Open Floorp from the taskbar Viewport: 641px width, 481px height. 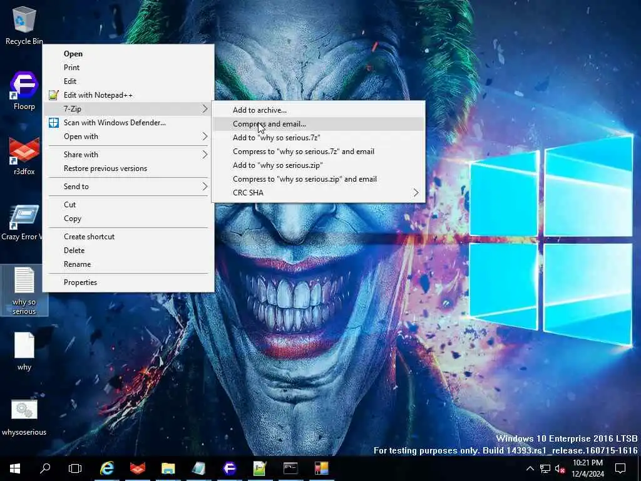pyautogui.click(x=229, y=468)
